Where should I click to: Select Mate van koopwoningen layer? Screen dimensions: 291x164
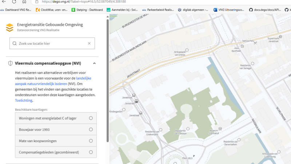point(56,141)
